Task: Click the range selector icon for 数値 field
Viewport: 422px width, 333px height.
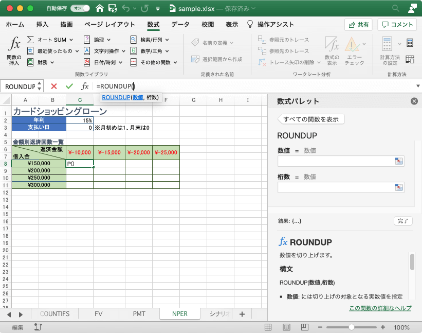Action: point(398,161)
